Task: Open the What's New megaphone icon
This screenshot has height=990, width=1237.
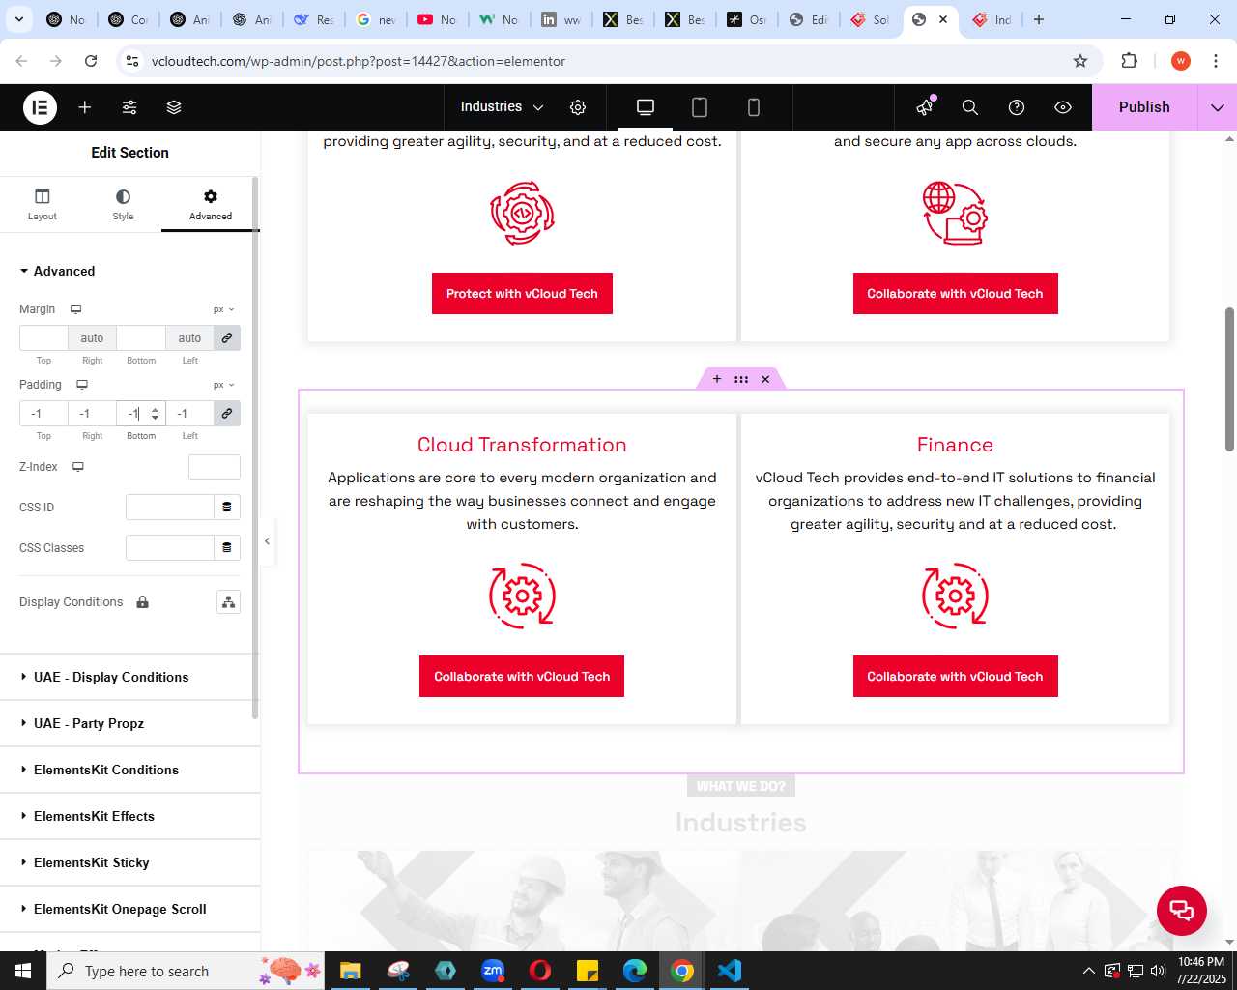Action: [x=926, y=107]
